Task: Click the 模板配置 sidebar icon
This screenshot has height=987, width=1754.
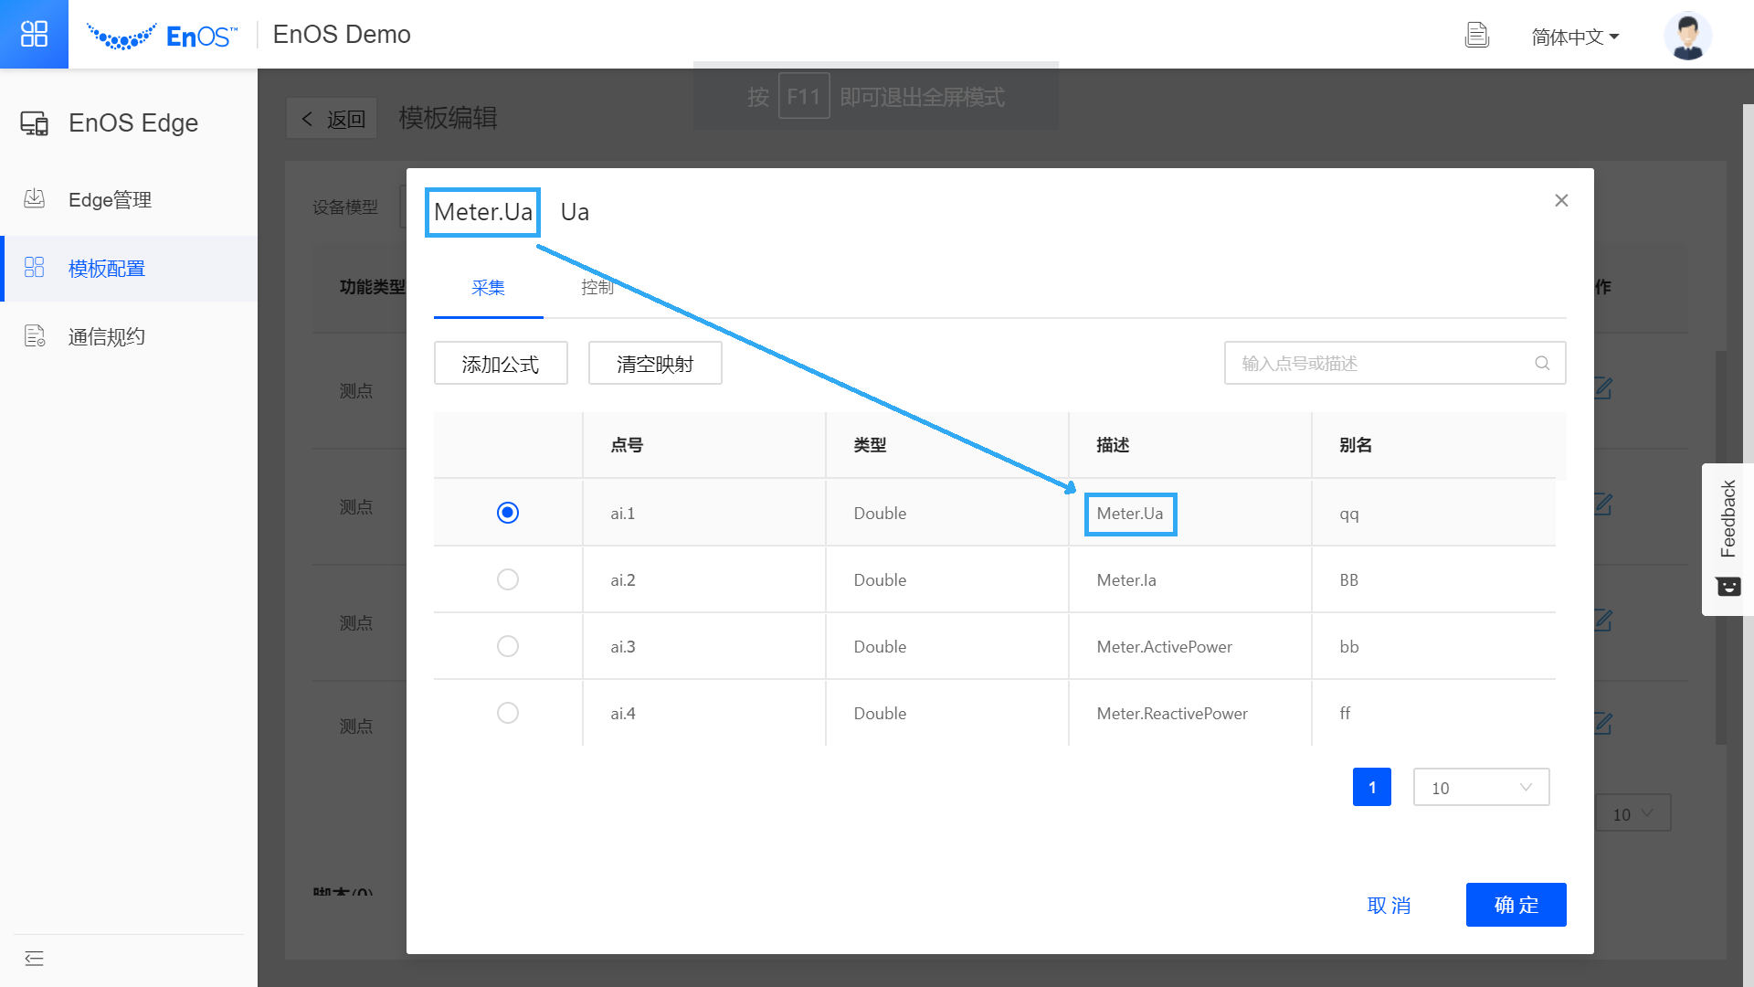Action: [x=34, y=267]
